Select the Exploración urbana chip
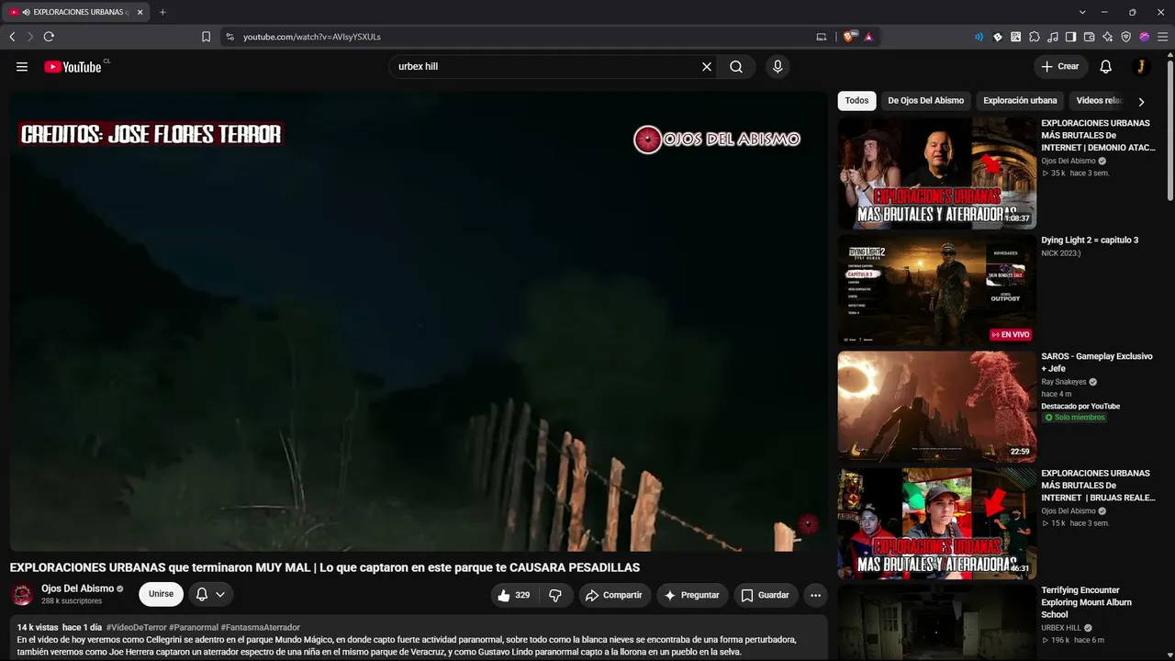Viewport: 1175px width, 661px height. [x=1020, y=101]
